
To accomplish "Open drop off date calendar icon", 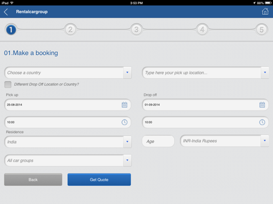I will (x=262, y=105).
